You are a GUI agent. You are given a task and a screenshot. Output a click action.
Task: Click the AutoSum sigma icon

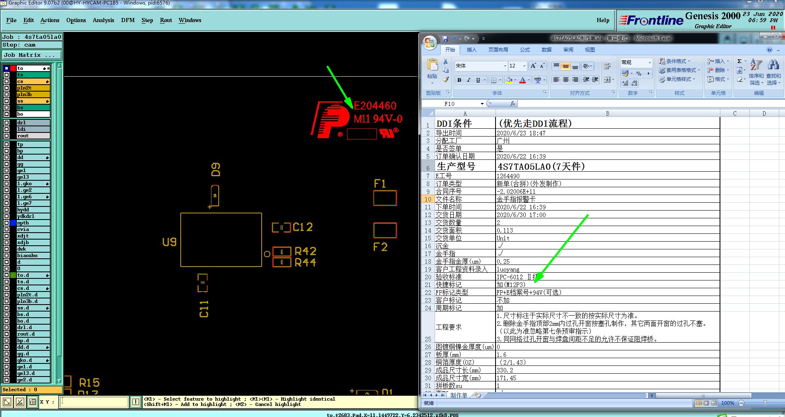[x=739, y=61]
